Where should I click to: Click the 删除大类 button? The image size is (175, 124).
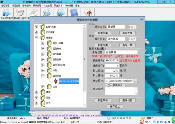(127, 33)
